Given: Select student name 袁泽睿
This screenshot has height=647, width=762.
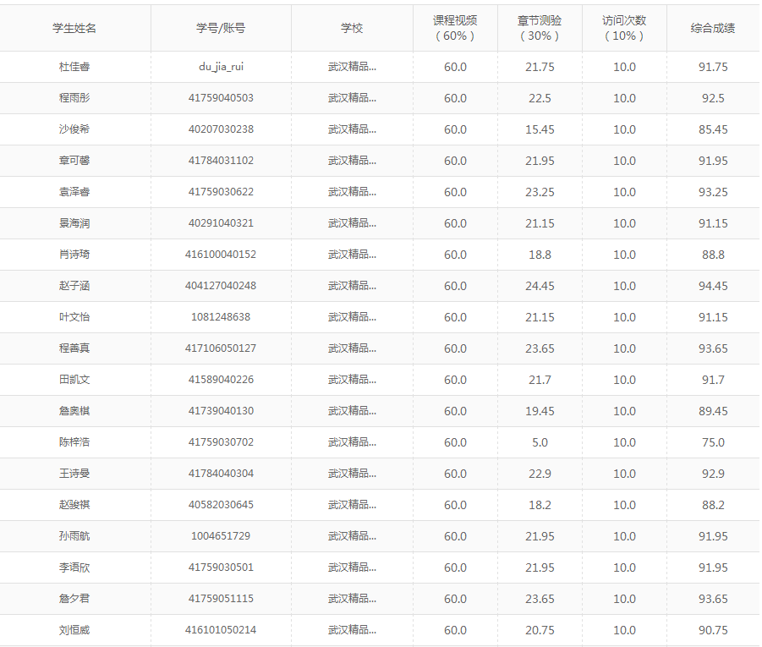Looking at the screenshot, I should [74, 192].
